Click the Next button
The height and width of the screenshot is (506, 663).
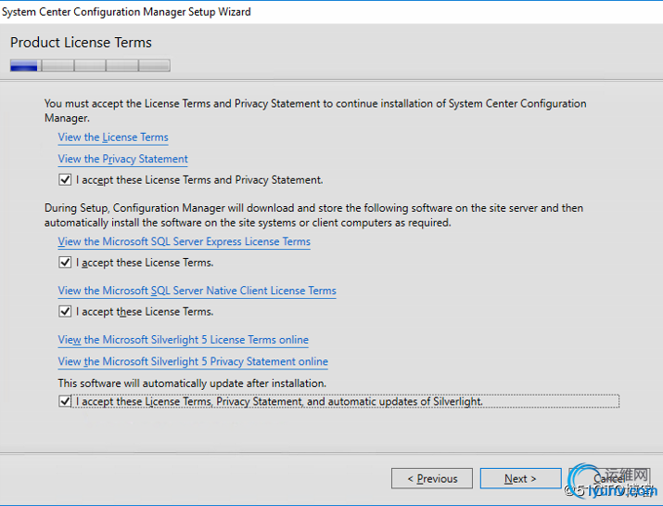(x=520, y=479)
